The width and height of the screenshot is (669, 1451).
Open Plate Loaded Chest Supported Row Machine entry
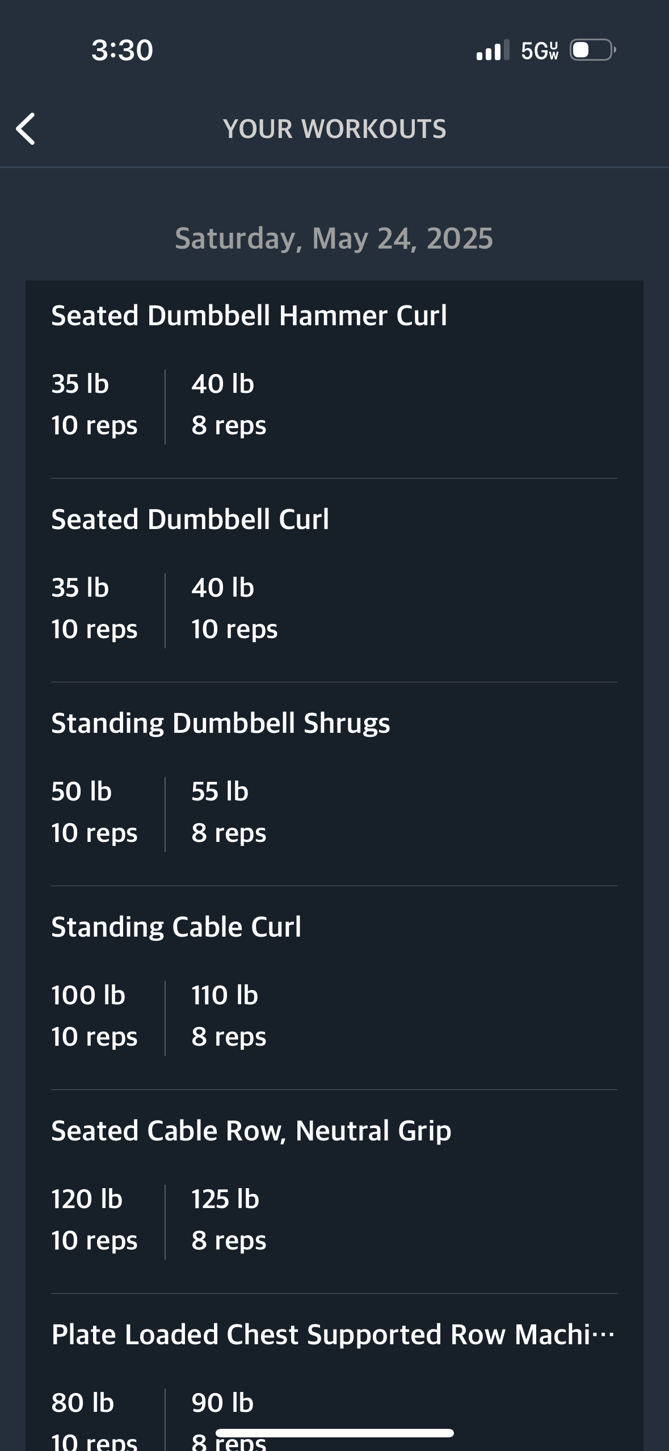[333, 1335]
